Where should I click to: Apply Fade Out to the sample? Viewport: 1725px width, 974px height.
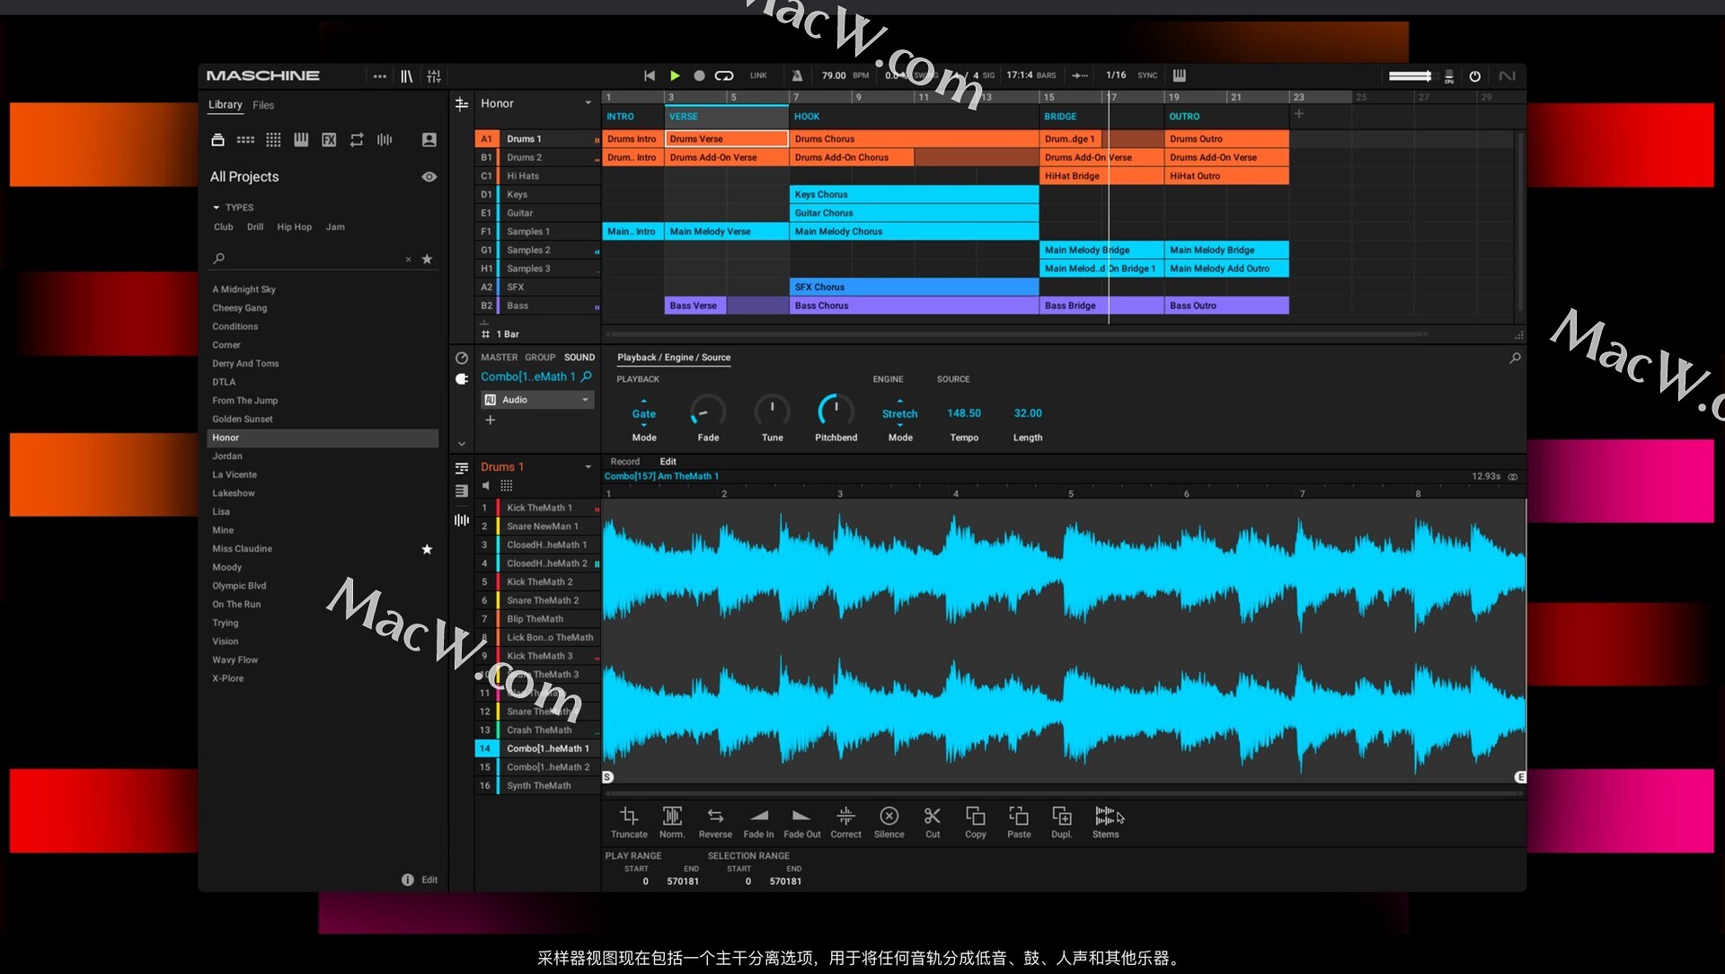tap(801, 821)
